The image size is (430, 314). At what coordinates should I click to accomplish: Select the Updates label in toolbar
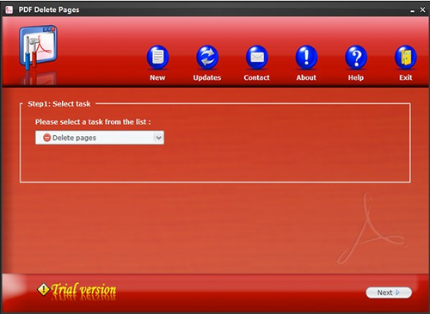(x=207, y=77)
